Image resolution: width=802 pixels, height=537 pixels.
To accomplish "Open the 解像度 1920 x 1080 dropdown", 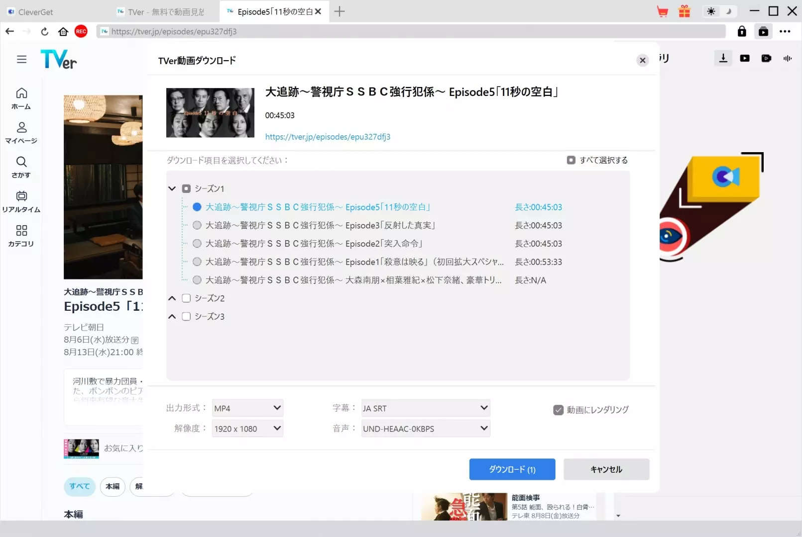I will (247, 428).
